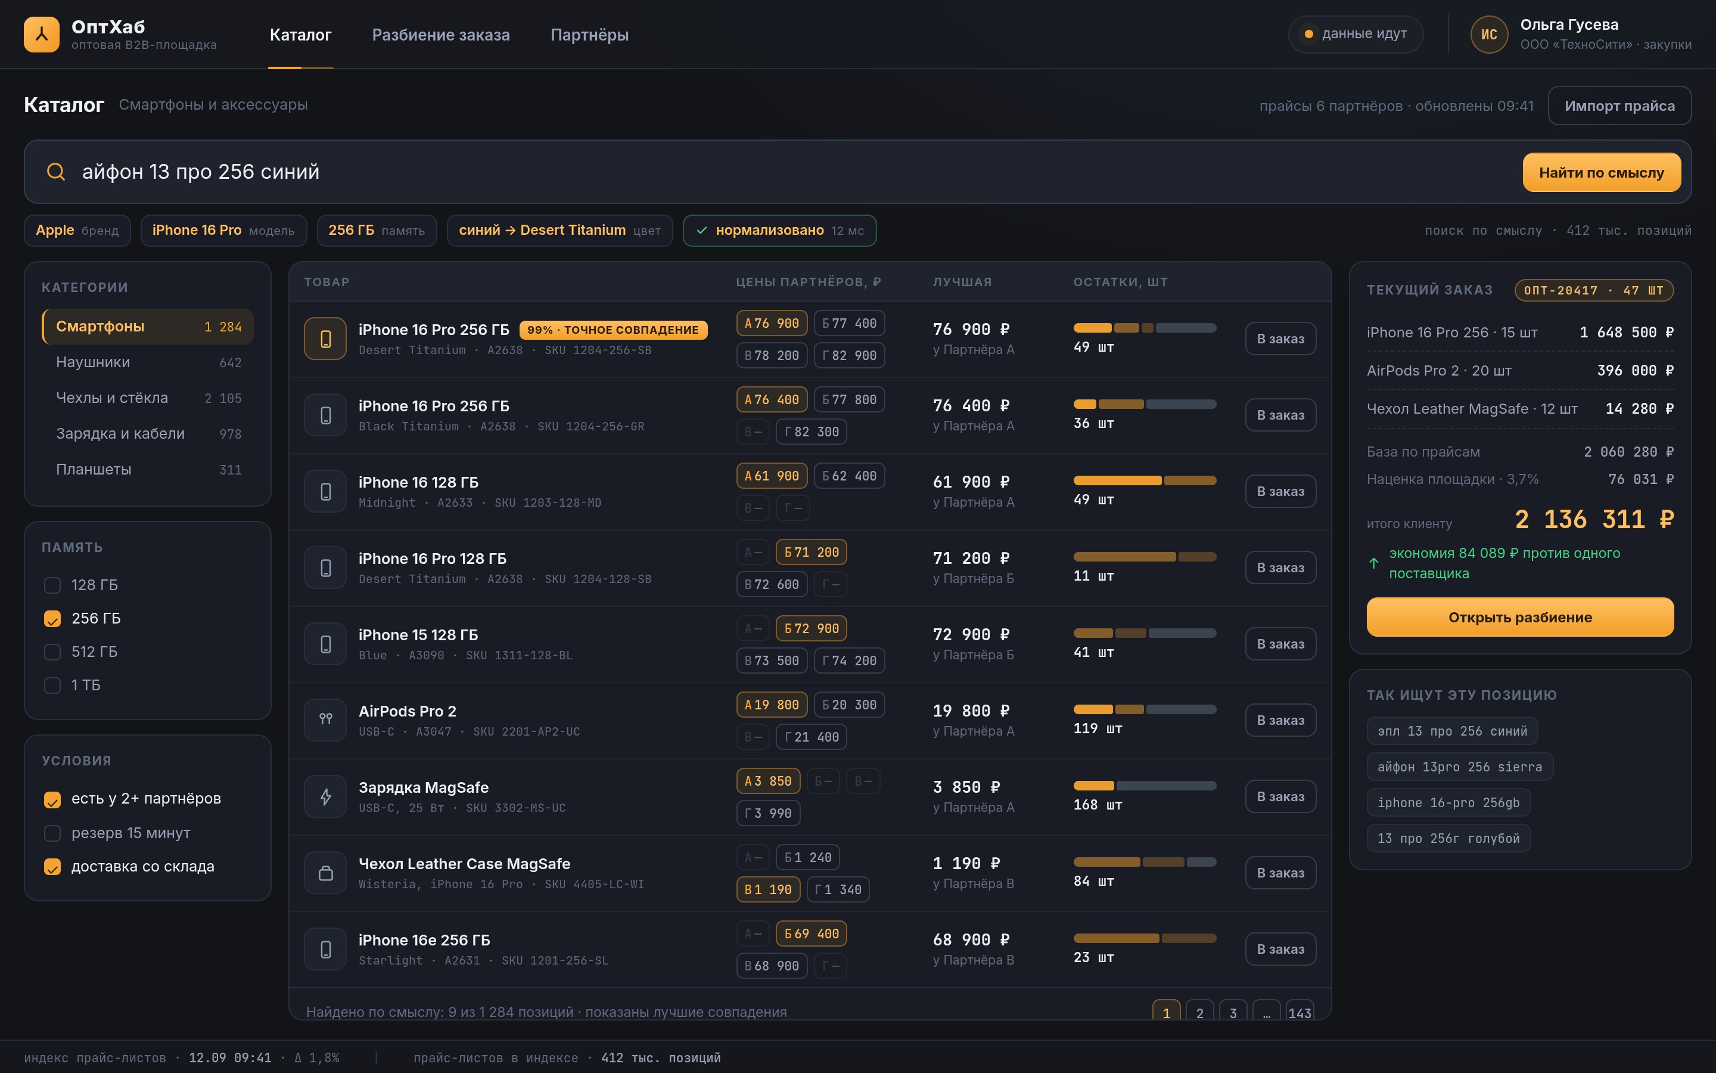Select the Наушники category
This screenshot has height=1073, width=1716.
tap(148, 362)
